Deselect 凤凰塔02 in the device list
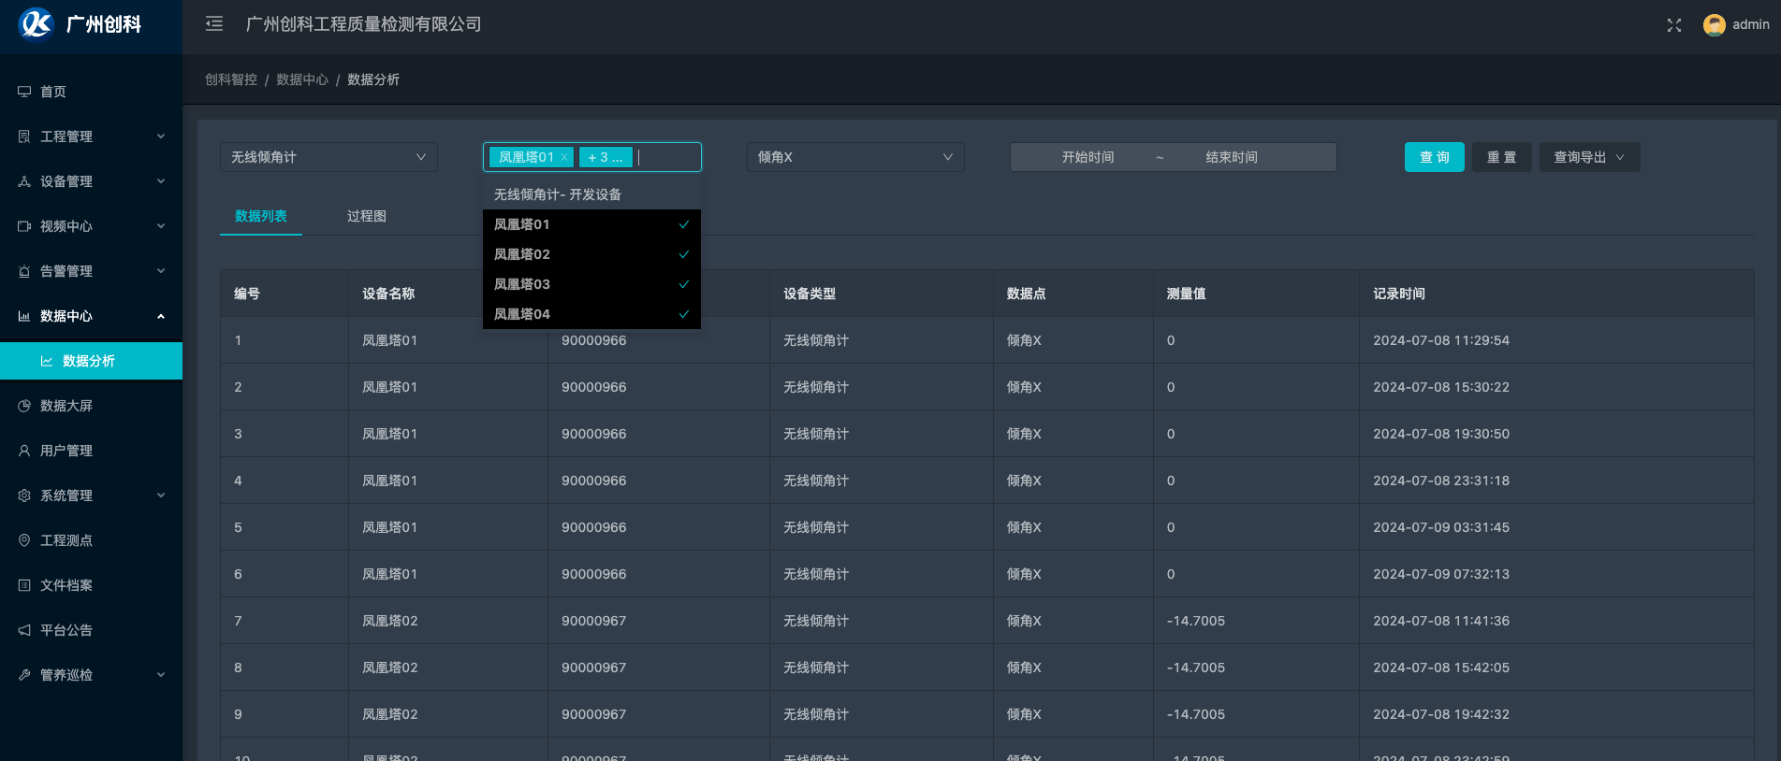 (x=591, y=254)
